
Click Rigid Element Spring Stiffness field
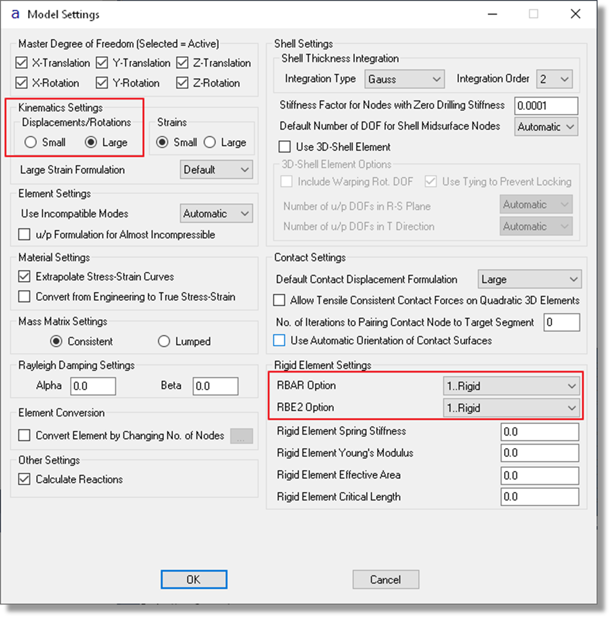540,432
